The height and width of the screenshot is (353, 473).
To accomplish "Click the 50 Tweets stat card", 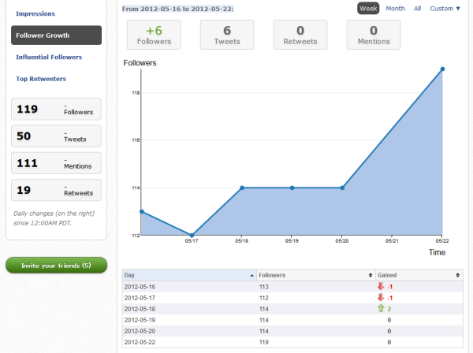I will tap(56, 136).
